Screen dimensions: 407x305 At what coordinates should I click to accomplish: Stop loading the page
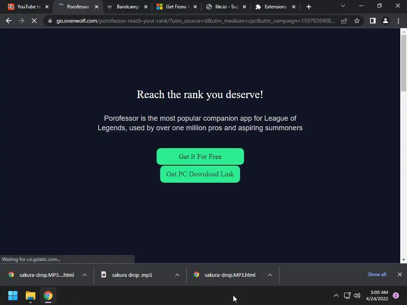click(34, 21)
